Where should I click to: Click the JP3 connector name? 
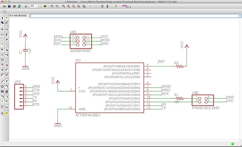[x=17, y=82]
